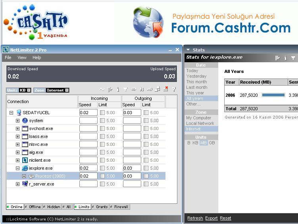
Task: Click the info icon in Stats header
Action: point(285,58)
